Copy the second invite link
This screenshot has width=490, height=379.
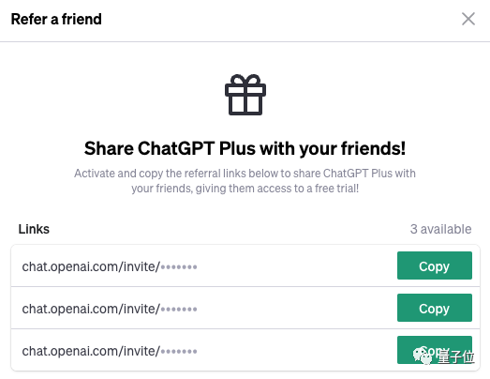[x=435, y=308]
